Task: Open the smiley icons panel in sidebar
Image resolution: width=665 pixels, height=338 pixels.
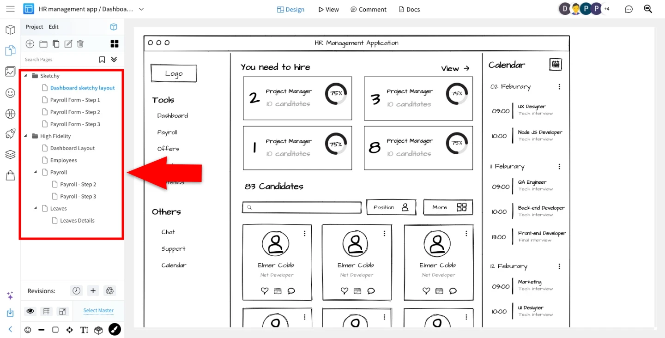Action: [x=10, y=93]
